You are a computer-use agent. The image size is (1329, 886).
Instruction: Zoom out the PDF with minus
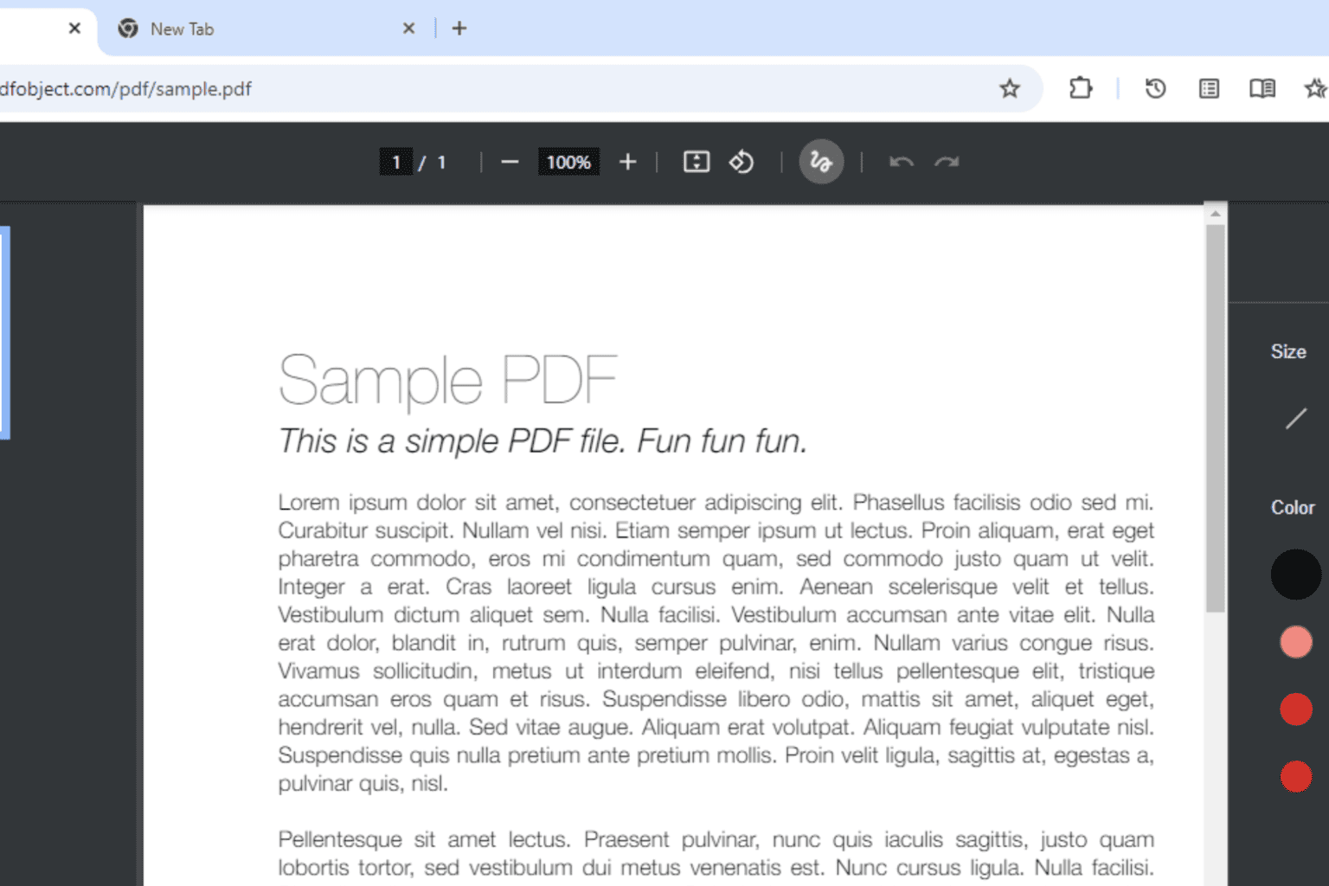coord(510,162)
